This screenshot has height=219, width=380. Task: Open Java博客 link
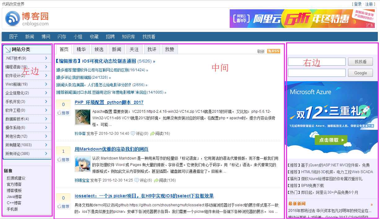pos(14,197)
